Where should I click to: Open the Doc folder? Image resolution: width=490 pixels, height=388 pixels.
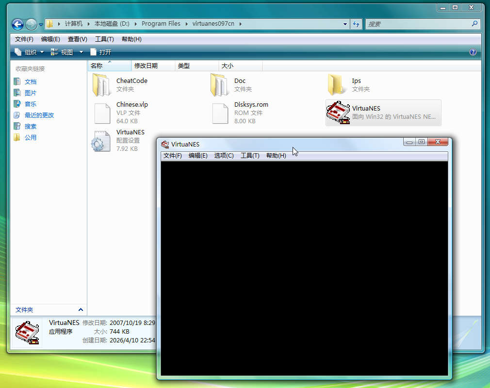tap(220, 85)
